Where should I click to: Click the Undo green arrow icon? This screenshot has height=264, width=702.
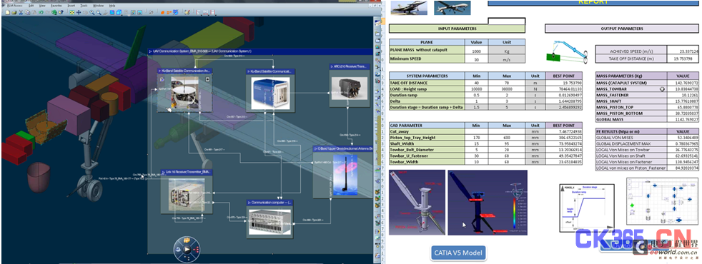pos(41,13)
